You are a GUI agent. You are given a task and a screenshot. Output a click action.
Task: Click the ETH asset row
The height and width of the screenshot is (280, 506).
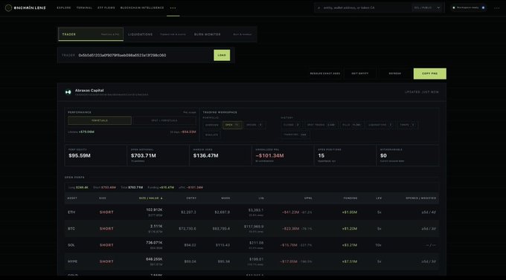click(252, 212)
